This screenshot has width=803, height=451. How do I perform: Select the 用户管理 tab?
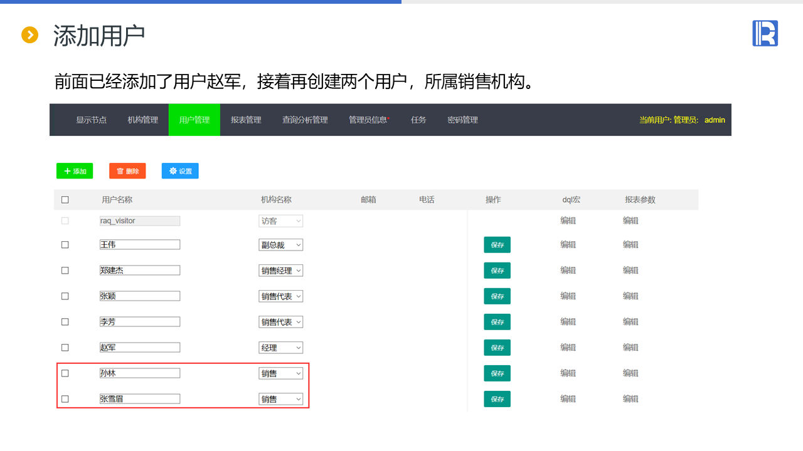[194, 120]
